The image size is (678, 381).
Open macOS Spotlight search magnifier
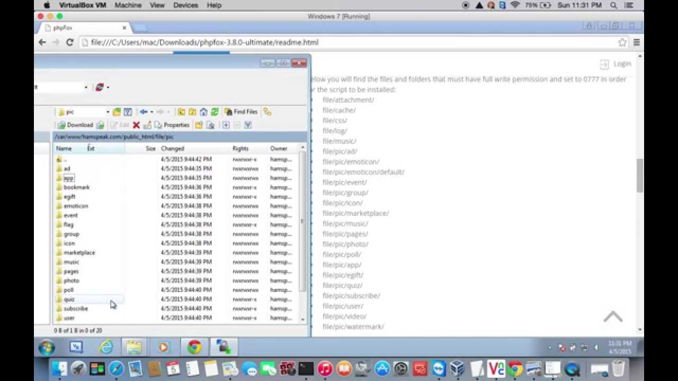click(x=614, y=5)
